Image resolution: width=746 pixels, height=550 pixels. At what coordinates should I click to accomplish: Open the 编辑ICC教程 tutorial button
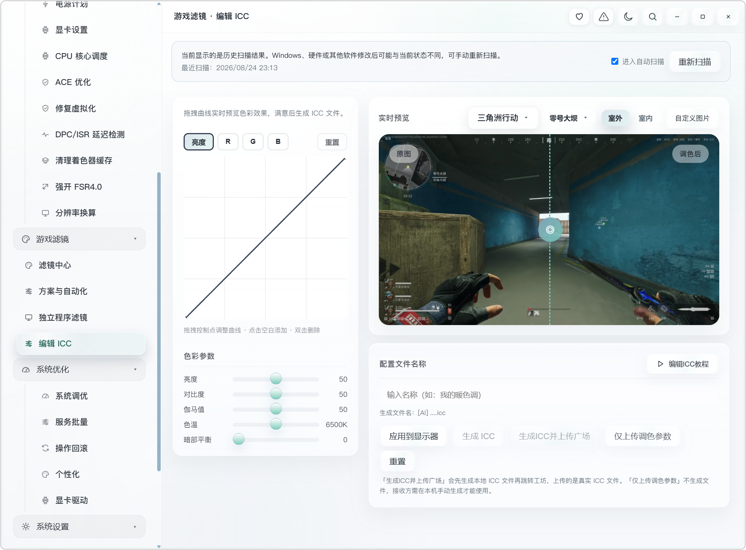tap(682, 364)
